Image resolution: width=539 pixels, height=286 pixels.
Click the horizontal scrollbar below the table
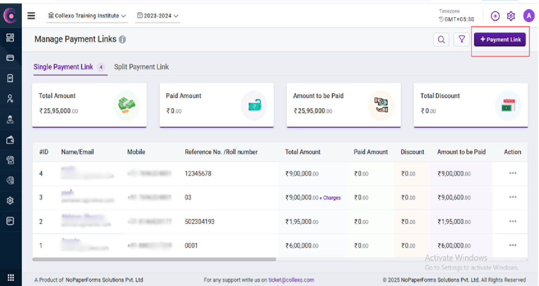(154, 259)
